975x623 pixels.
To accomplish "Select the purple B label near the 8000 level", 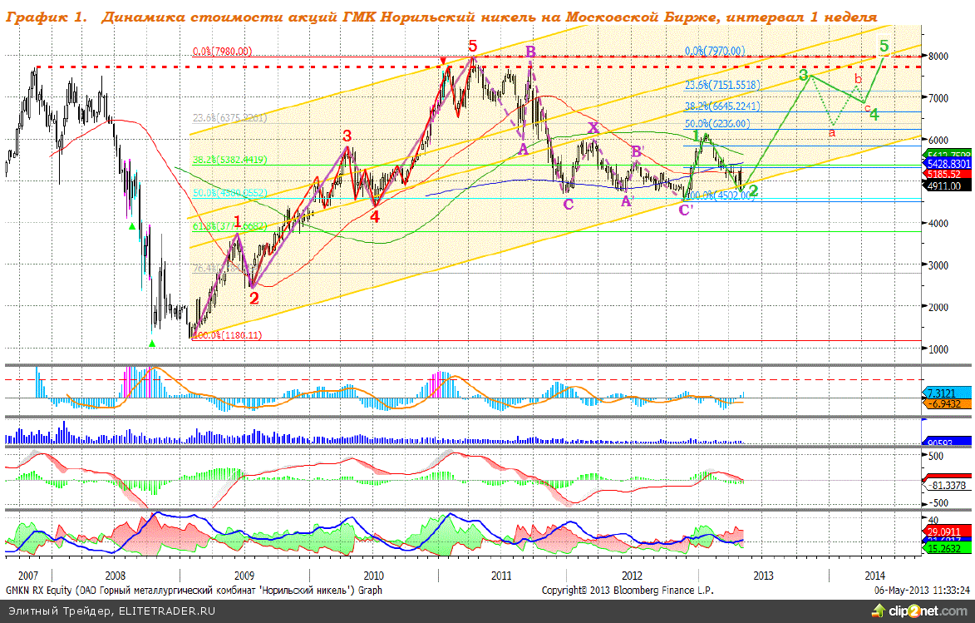I will pyautogui.click(x=529, y=52).
